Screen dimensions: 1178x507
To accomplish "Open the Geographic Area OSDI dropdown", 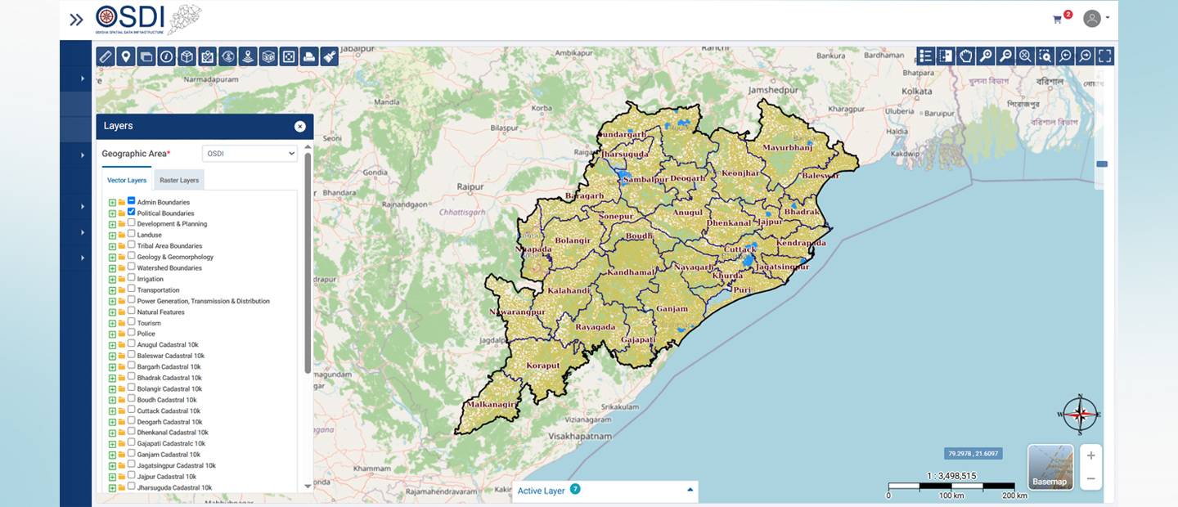I will (250, 153).
